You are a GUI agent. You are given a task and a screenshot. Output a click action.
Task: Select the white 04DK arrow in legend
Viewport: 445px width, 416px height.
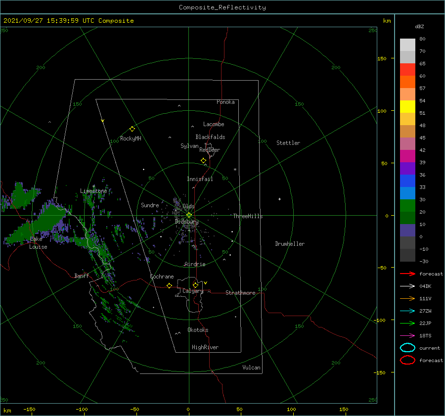point(407,286)
